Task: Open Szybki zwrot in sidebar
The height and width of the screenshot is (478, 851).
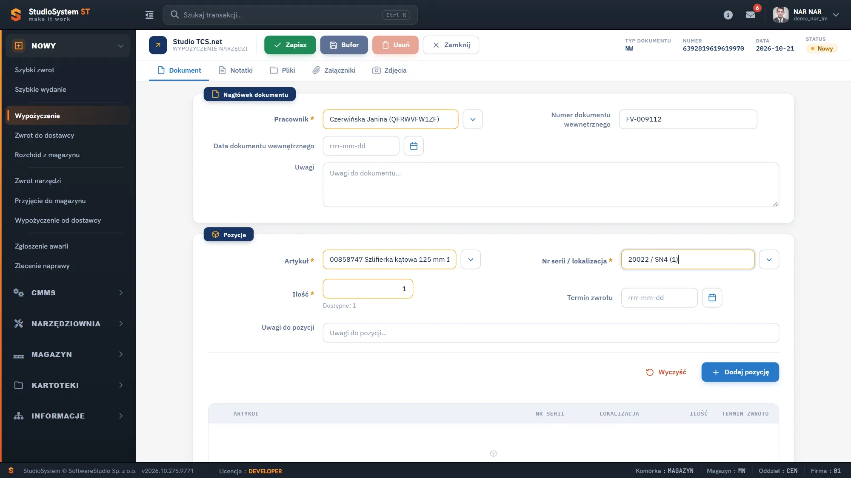Action: coord(34,70)
